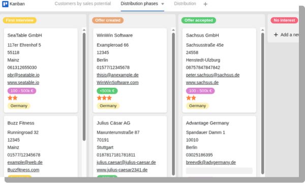Click the Kanban plugin logo icon
Viewport: 305px width, 183px height.
point(5,4)
